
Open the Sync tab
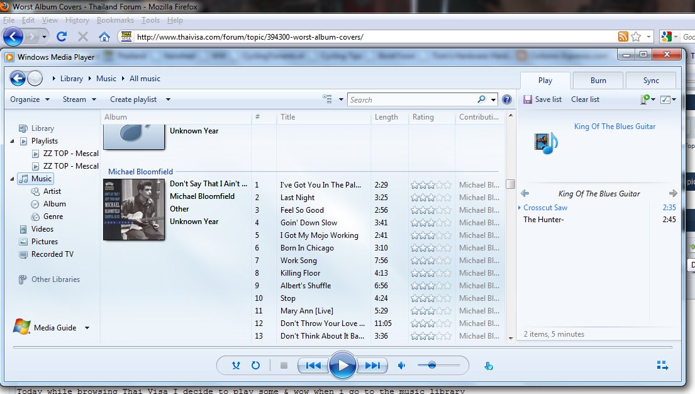pyautogui.click(x=651, y=81)
